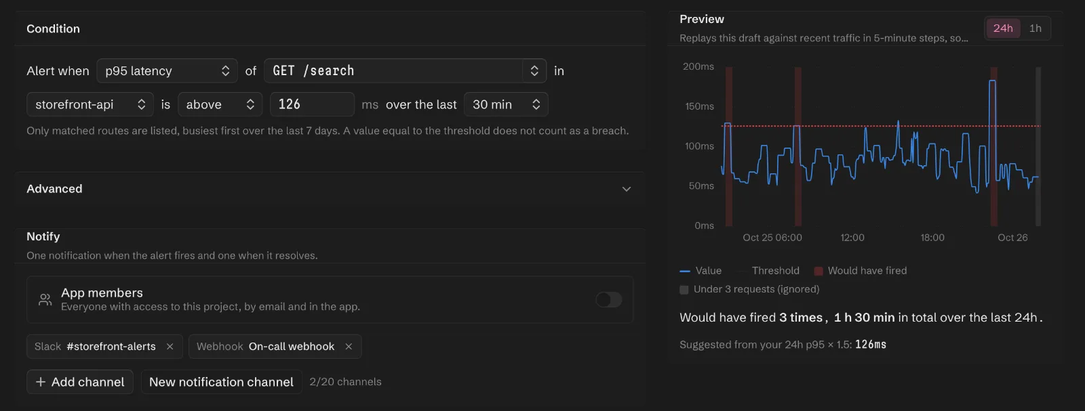
Task: Click the Oct 26 x-axis label
Action: pos(1012,238)
